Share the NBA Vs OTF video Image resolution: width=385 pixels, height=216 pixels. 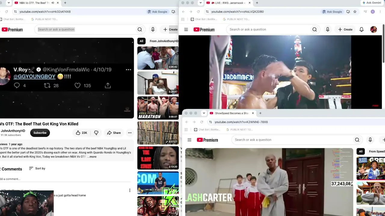click(x=114, y=133)
